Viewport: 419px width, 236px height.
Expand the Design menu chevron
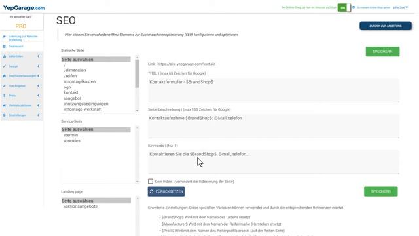pos(39,66)
